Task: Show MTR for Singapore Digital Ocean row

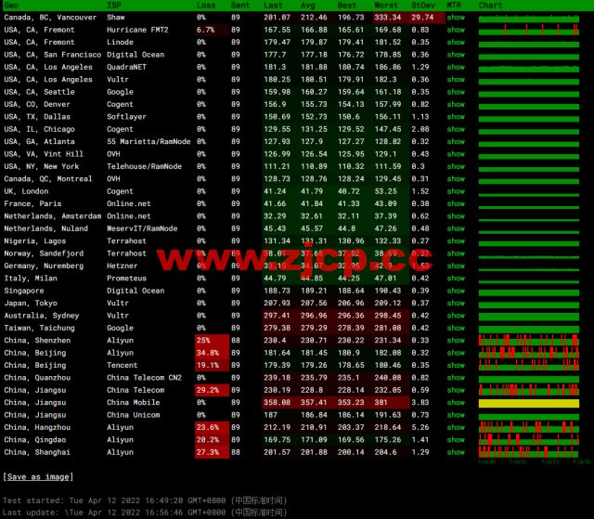Action: click(456, 291)
